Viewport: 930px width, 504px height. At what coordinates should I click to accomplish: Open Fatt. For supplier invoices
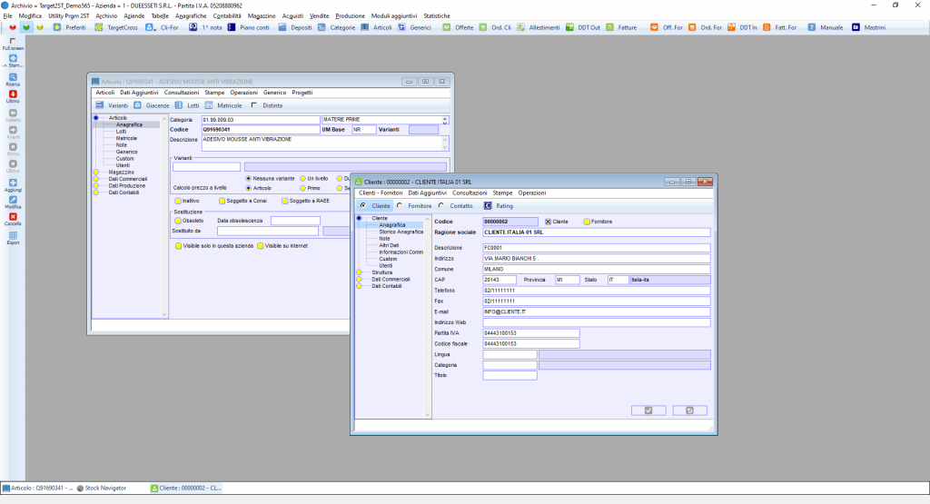point(779,27)
